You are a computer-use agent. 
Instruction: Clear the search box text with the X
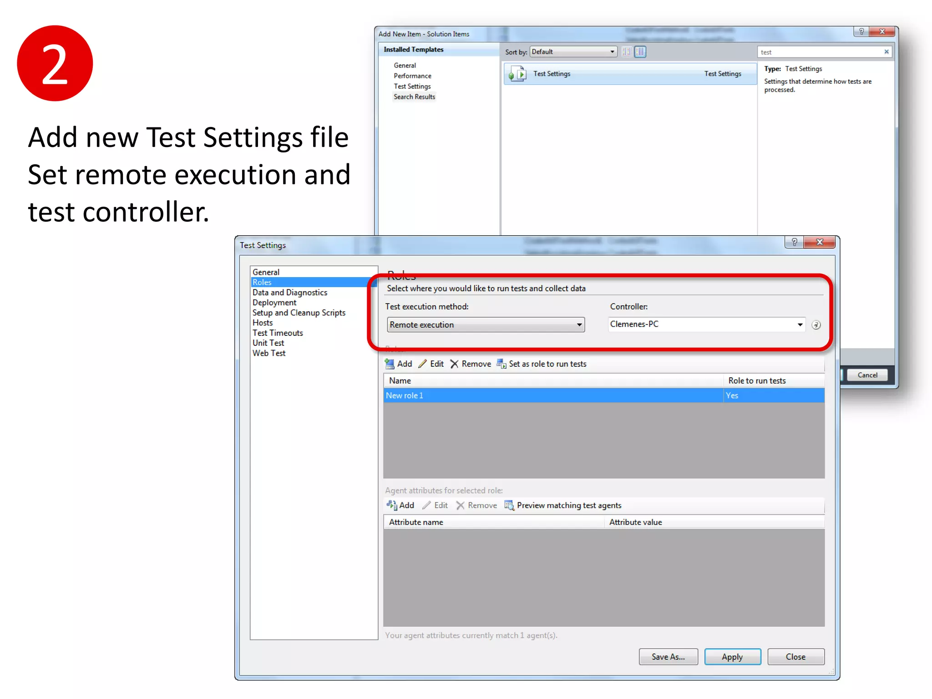point(886,52)
